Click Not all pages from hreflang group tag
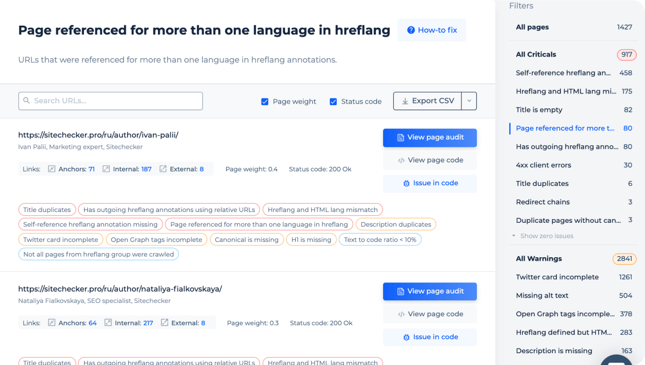645x365 pixels. point(98,254)
